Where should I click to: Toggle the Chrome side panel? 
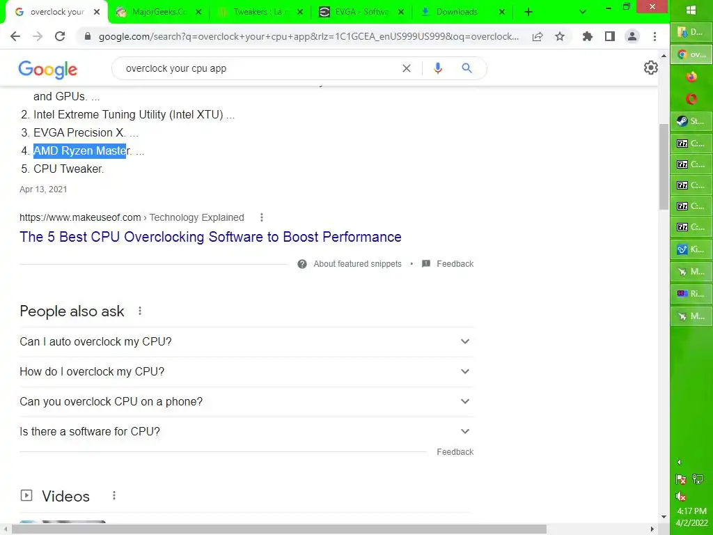pyautogui.click(x=610, y=36)
